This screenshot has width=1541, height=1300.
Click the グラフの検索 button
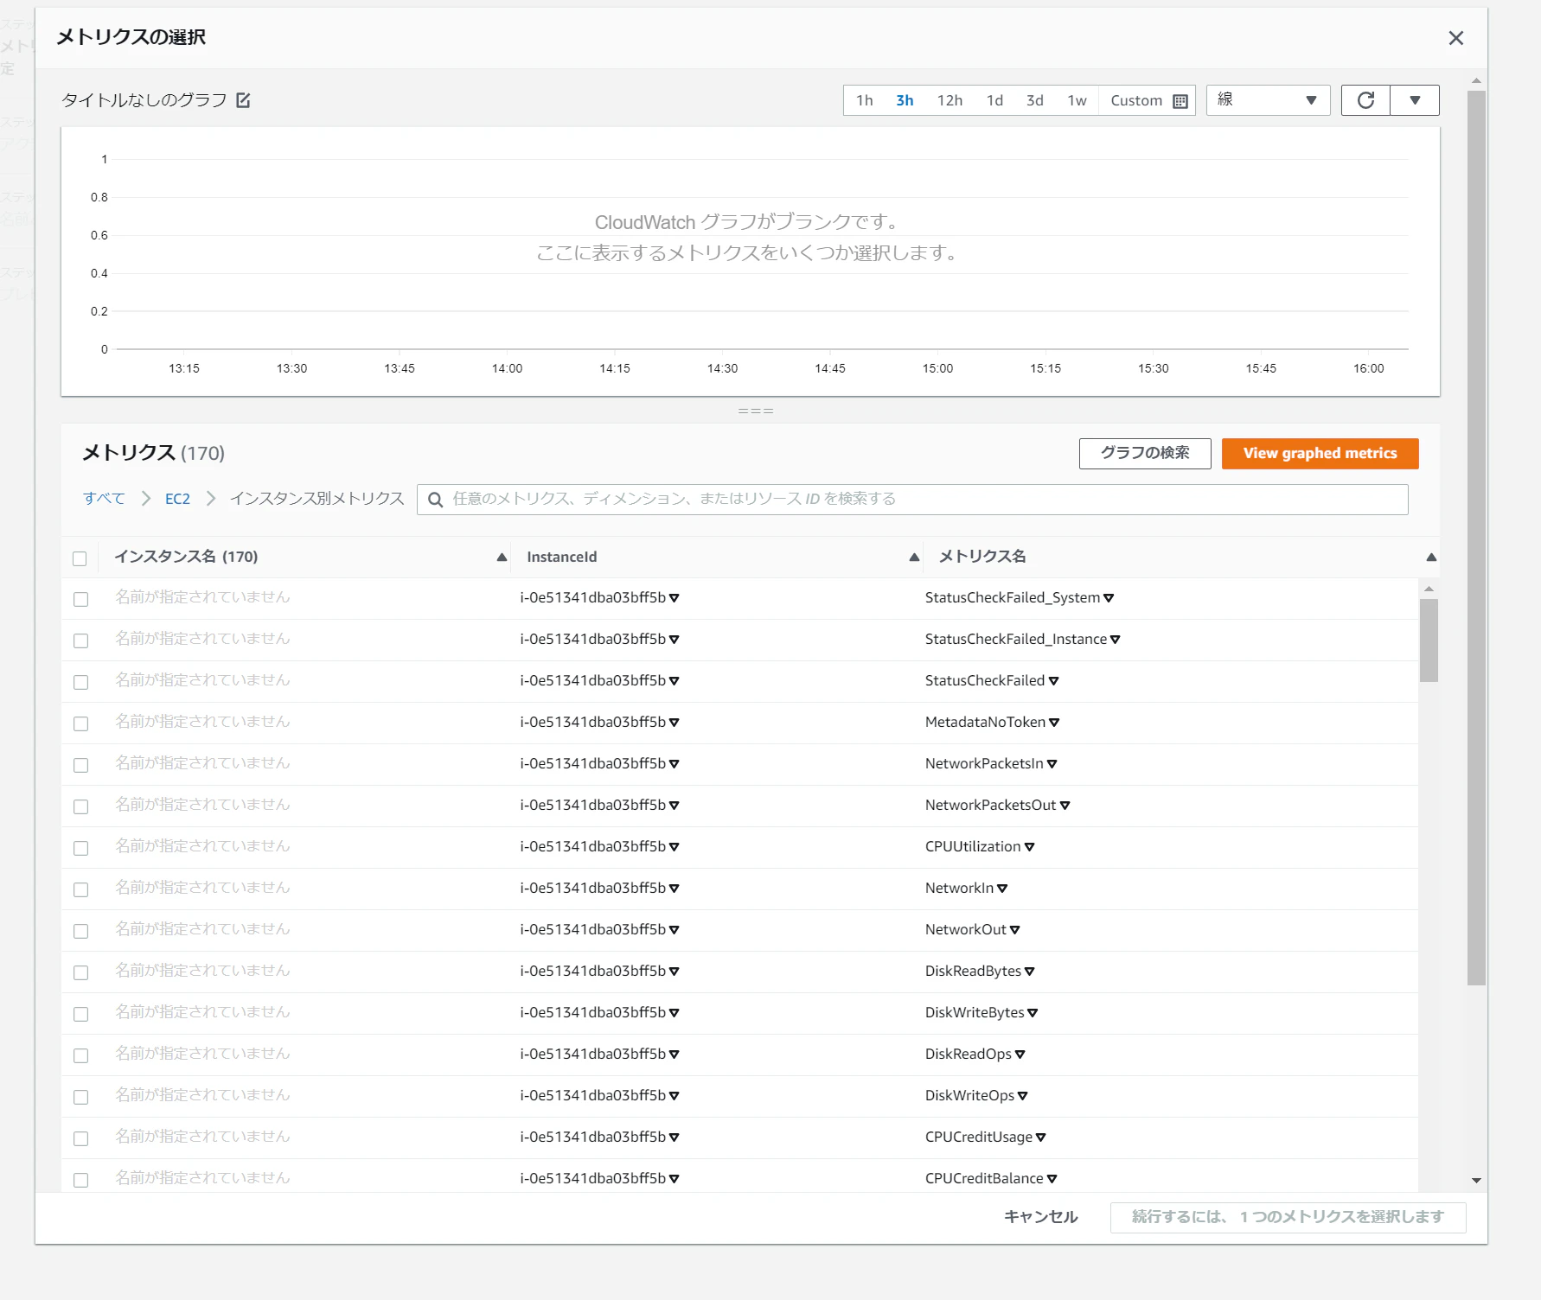tap(1145, 454)
